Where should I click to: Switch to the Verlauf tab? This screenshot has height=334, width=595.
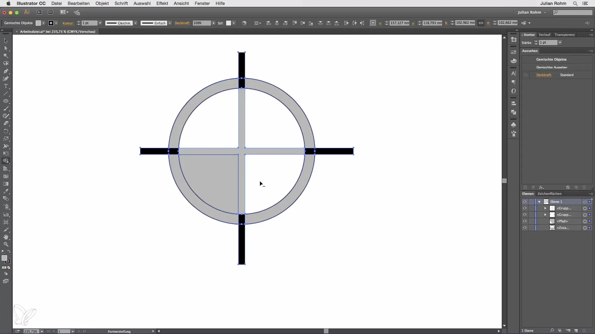(x=544, y=35)
